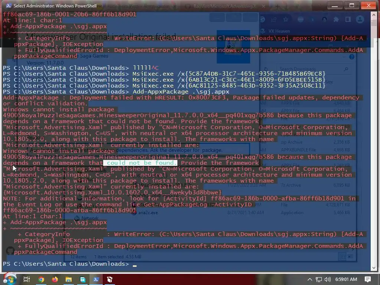380x285 pixels.
Task: Click the highlighted text "could not be found."
Action: [x=140, y=163]
